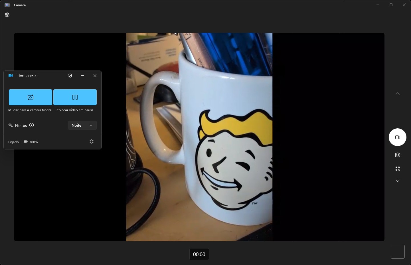Minimize the Pixel 9 Pro XL panel
Viewport: 411px width, 265px height.
[x=82, y=76]
